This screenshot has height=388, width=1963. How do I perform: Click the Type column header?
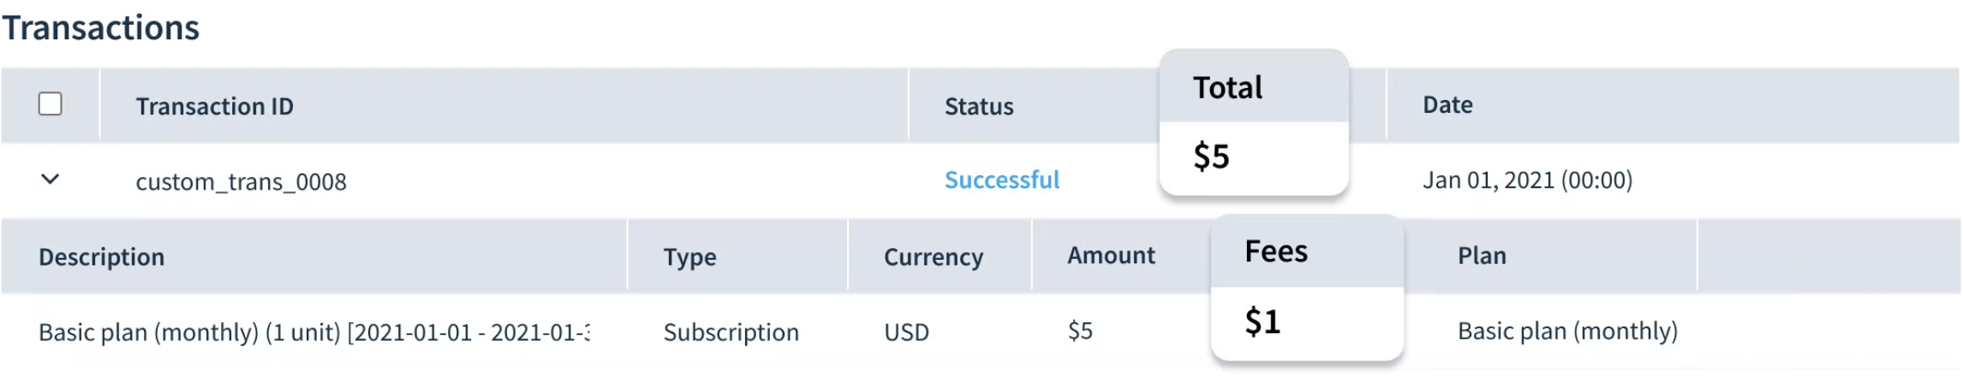(x=689, y=256)
